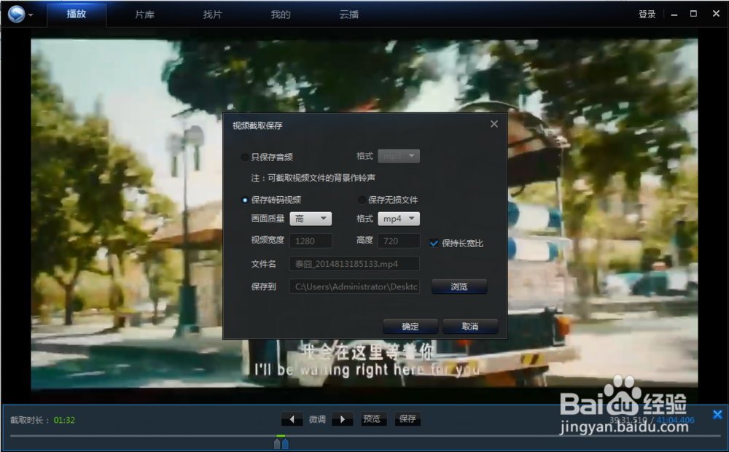The width and height of the screenshot is (729, 452).
Task: Click the 登录 login link
Action: [x=647, y=15]
